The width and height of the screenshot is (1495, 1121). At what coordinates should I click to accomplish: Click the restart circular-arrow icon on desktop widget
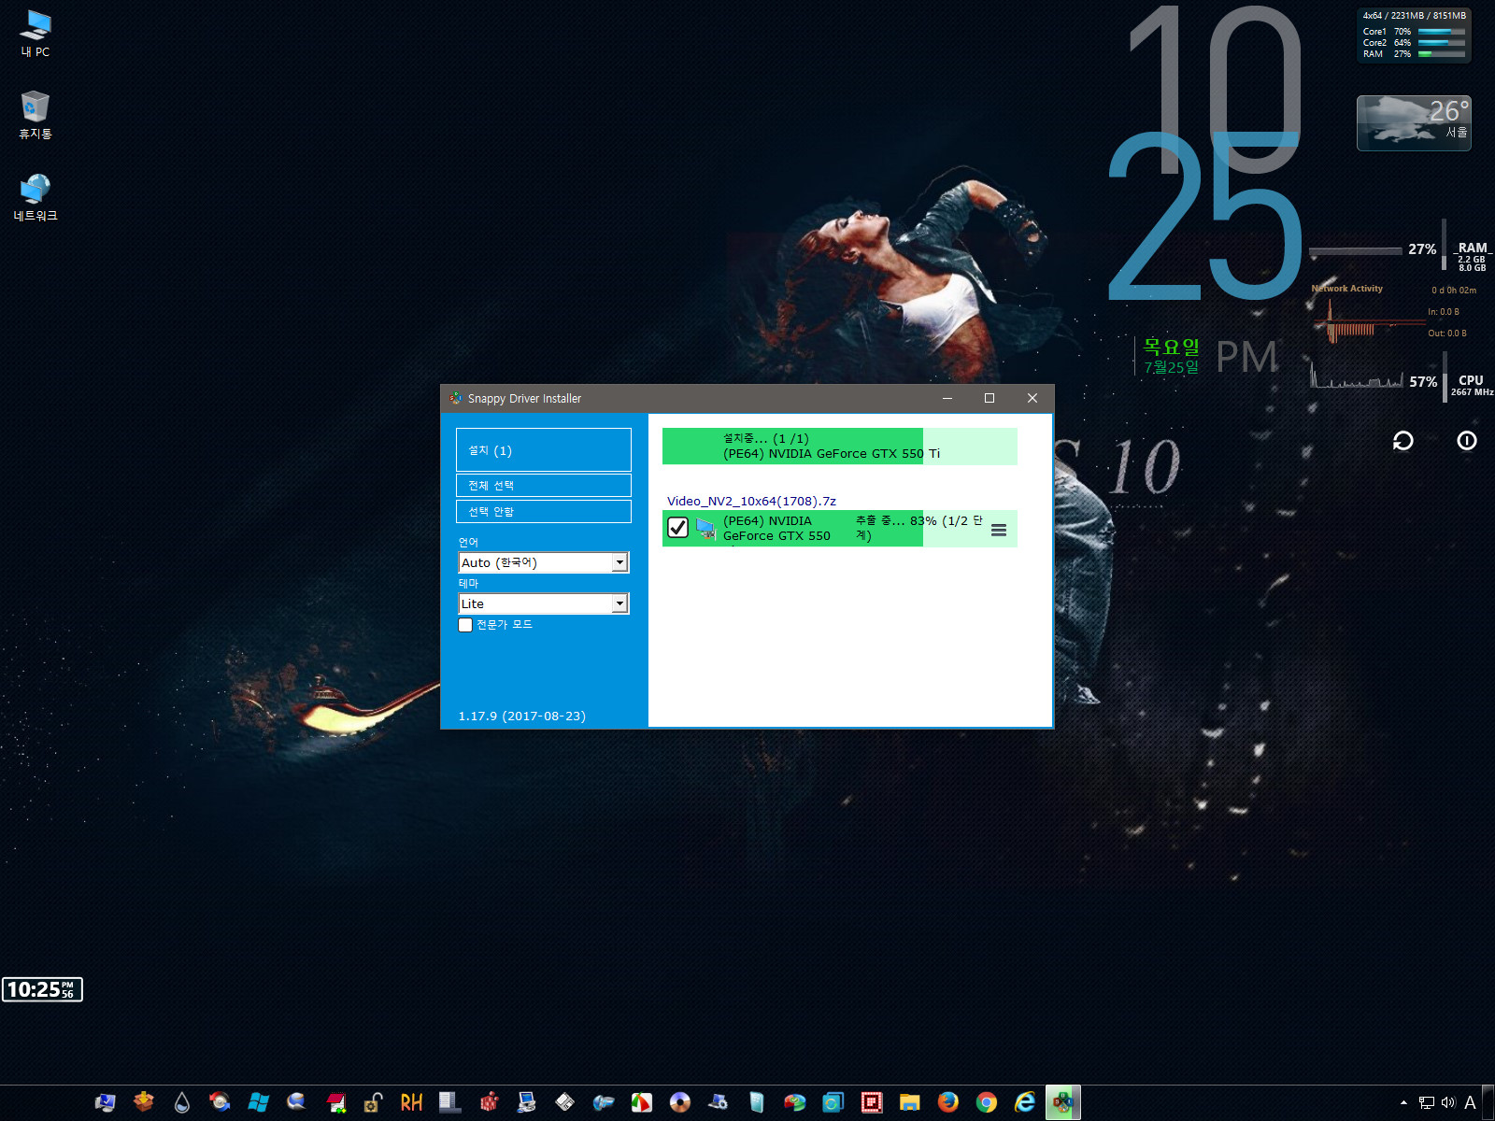(1403, 441)
